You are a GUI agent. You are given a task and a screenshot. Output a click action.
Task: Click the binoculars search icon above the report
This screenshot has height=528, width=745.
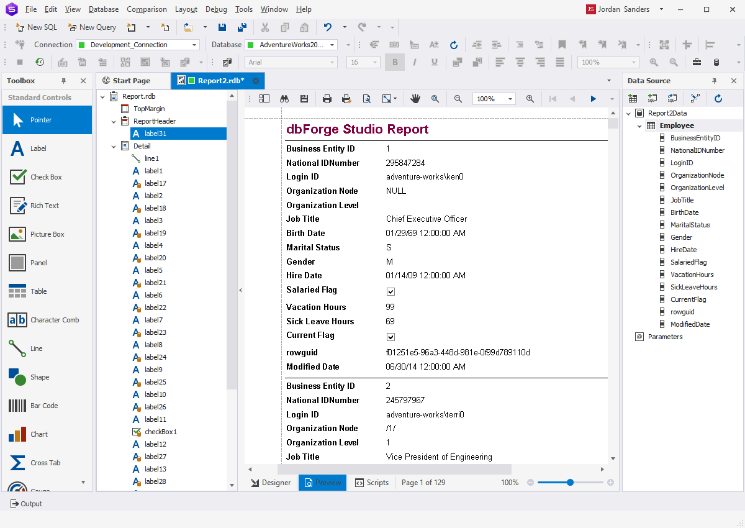point(284,98)
